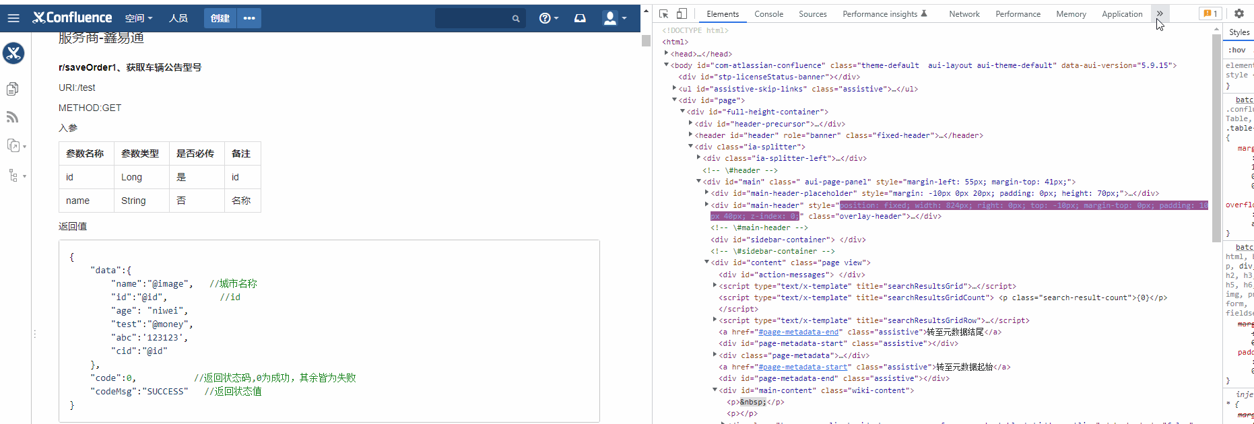The height and width of the screenshot is (424, 1254).
Task: Open the user profile avatar menu
Action: click(x=615, y=18)
